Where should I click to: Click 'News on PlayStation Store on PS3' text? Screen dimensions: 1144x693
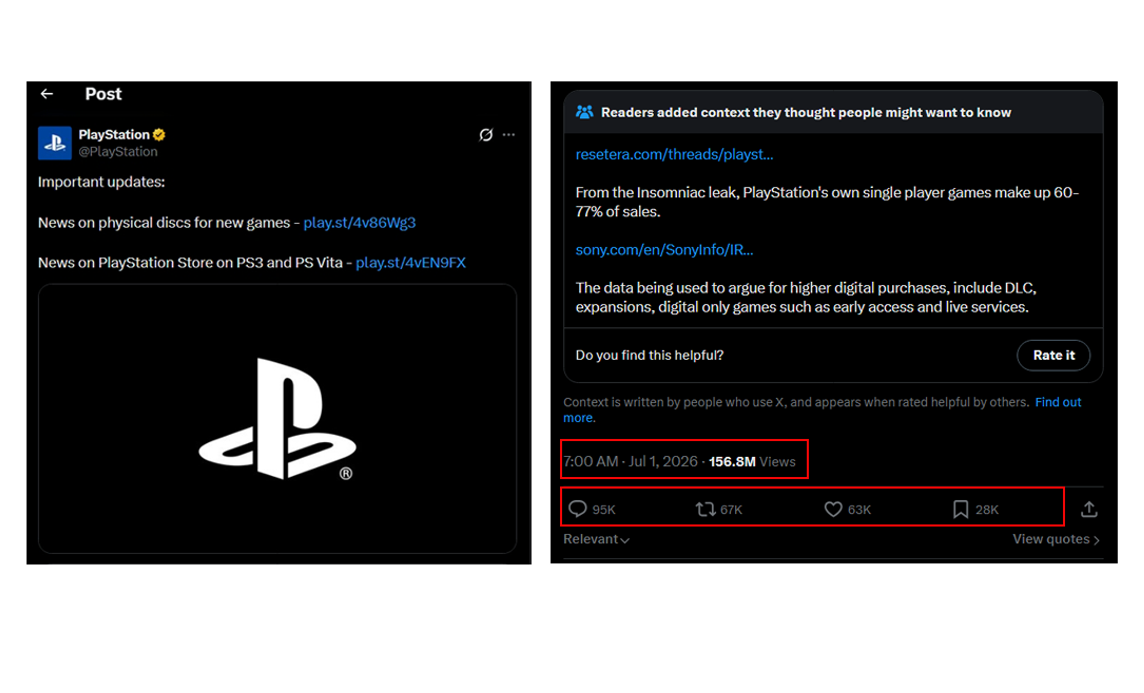point(190,263)
